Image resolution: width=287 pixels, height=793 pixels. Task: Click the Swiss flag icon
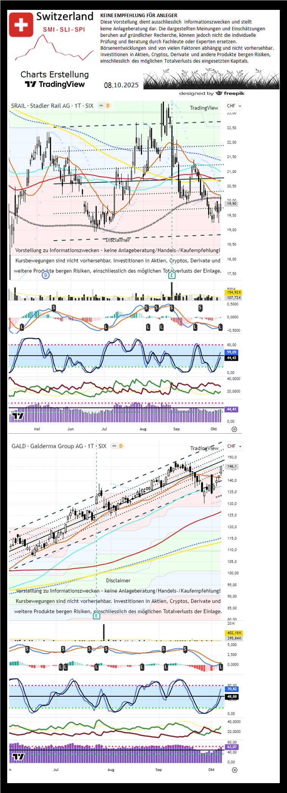pos(21,25)
